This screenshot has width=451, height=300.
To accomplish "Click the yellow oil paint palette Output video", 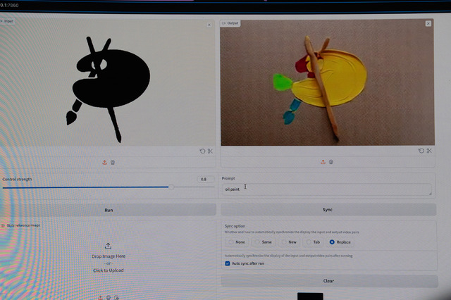I will click(x=328, y=82).
